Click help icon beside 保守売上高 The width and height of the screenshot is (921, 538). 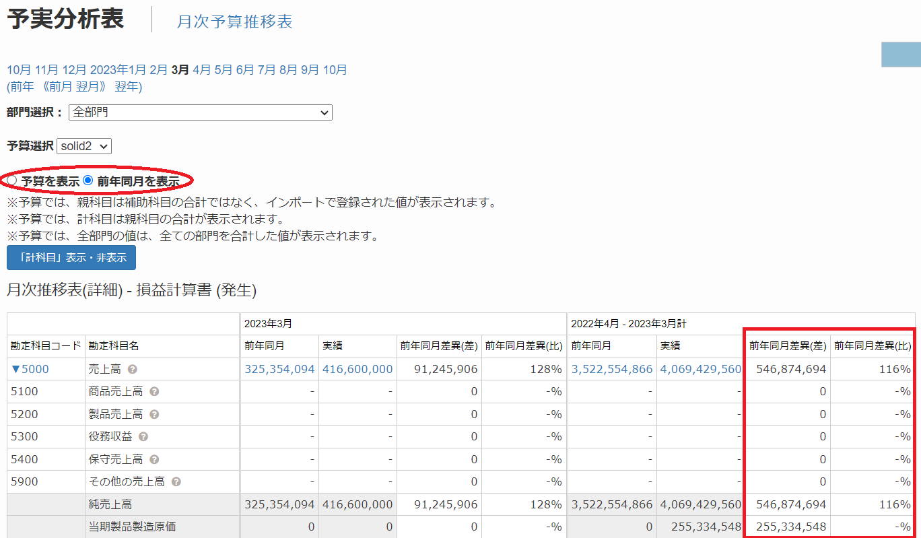click(x=154, y=460)
